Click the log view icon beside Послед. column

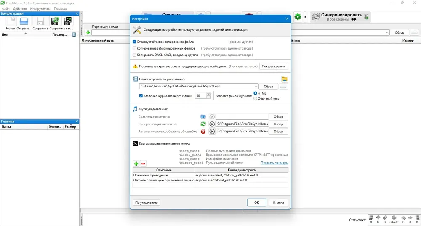tap(74, 34)
